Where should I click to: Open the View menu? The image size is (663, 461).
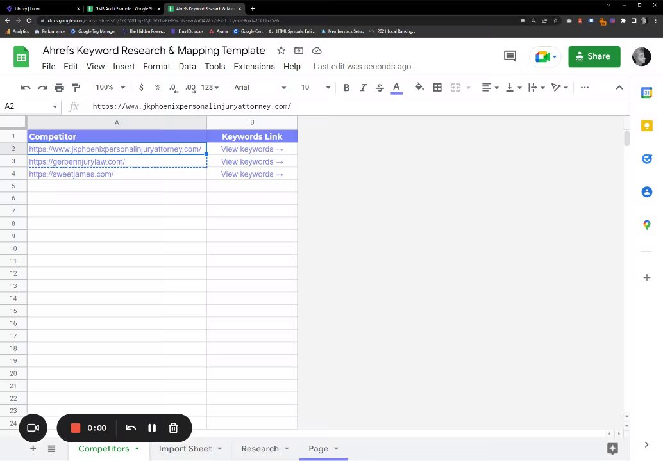pyautogui.click(x=96, y=67)
